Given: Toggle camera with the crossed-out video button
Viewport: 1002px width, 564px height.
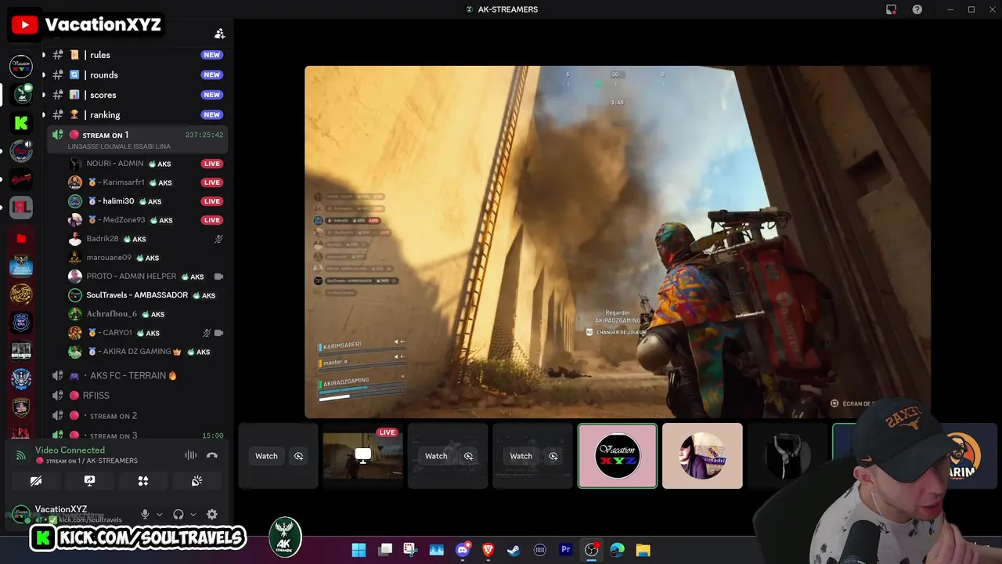Looking at the screenshot, I should point(36,481).
